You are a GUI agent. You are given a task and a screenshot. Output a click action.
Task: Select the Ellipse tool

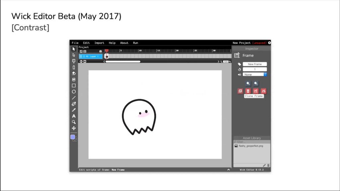74,92
